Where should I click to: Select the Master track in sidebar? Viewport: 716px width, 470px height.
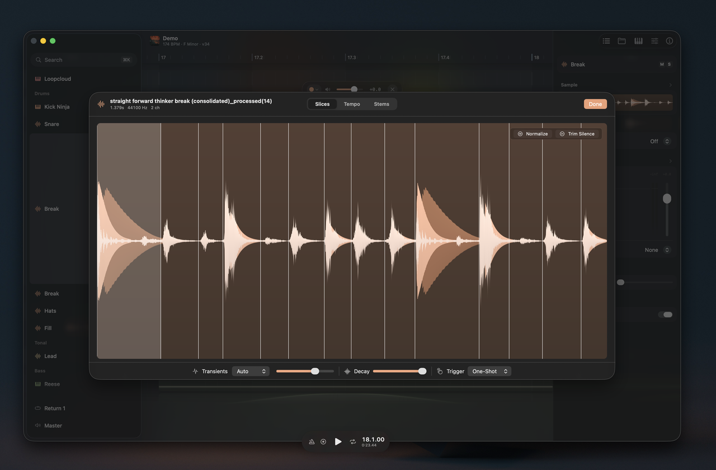tap(84, 426)
